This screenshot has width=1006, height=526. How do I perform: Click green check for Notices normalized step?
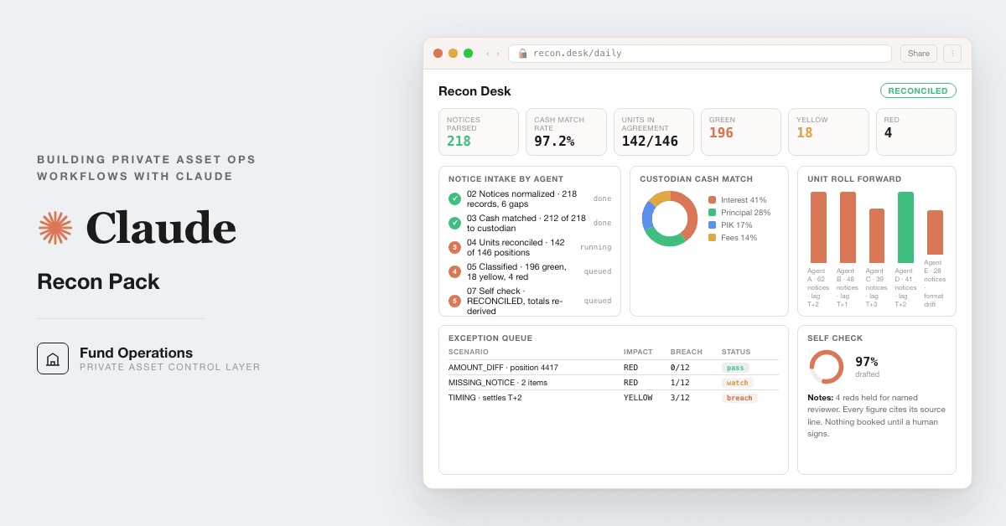(454, 199)
